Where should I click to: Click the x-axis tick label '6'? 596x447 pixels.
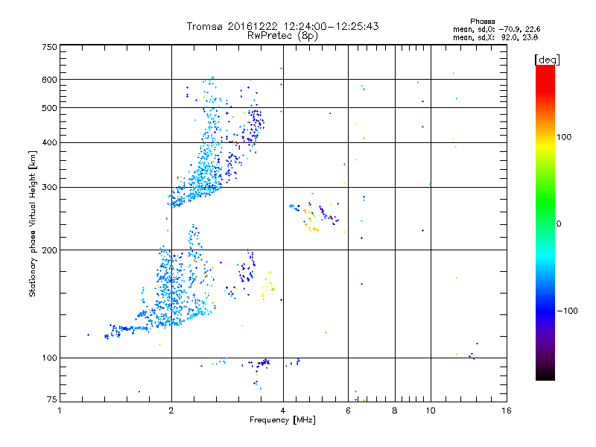click(x=348, y=410)
